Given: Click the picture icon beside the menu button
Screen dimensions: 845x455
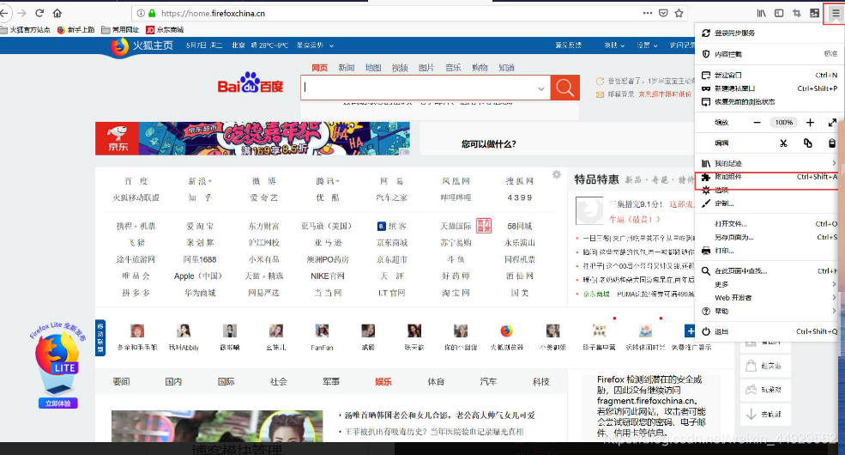Looking at the screenshot, I should click(x=814, y=13).
